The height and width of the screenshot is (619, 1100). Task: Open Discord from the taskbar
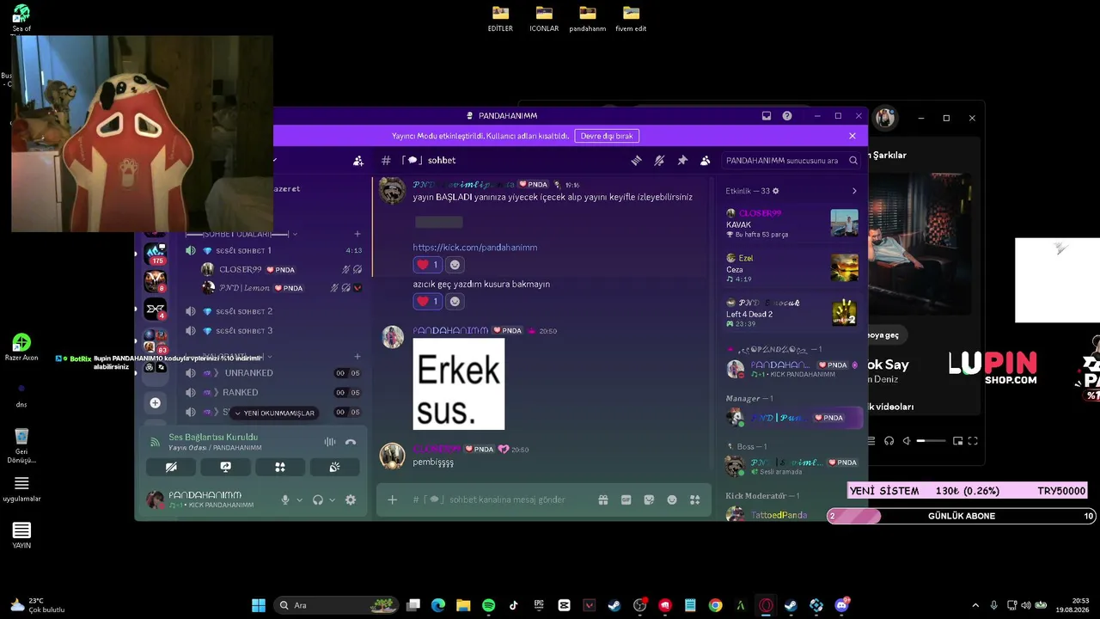coord(841,605)
